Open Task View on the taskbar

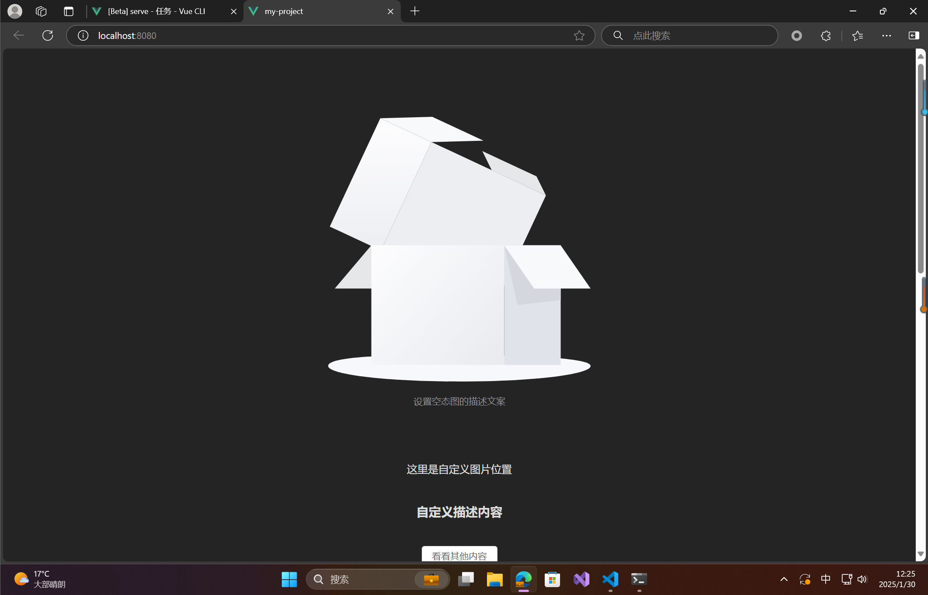466,580
